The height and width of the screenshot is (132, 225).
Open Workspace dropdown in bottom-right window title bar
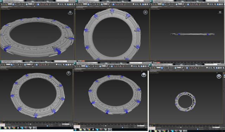point(168,64)
